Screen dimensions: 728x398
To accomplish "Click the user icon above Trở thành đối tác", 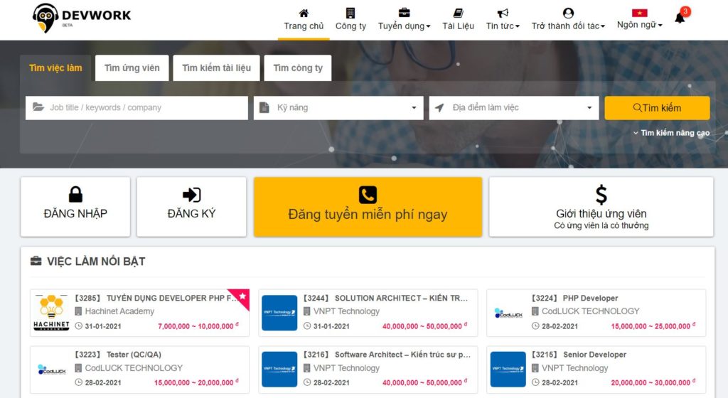I will click(x=568, y=13).
